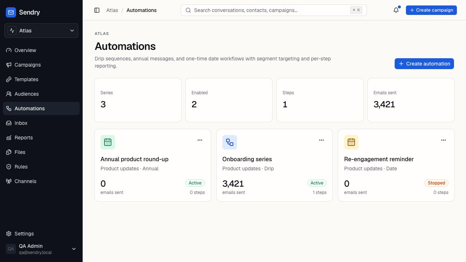The height and width of the screenshot is (262, 466).
Task: Open options menu for Annual product round-up
Action: click(x=200, y=140)
